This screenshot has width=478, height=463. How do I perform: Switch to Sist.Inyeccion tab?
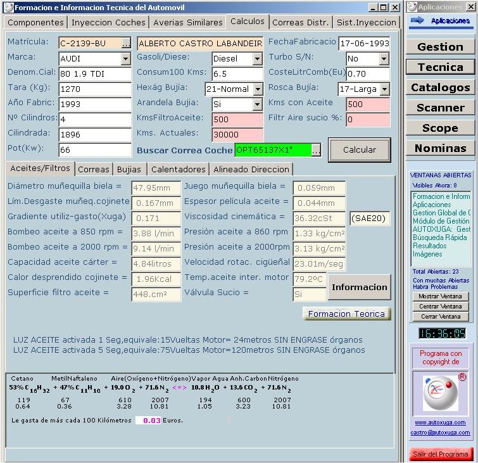point(366,22)
